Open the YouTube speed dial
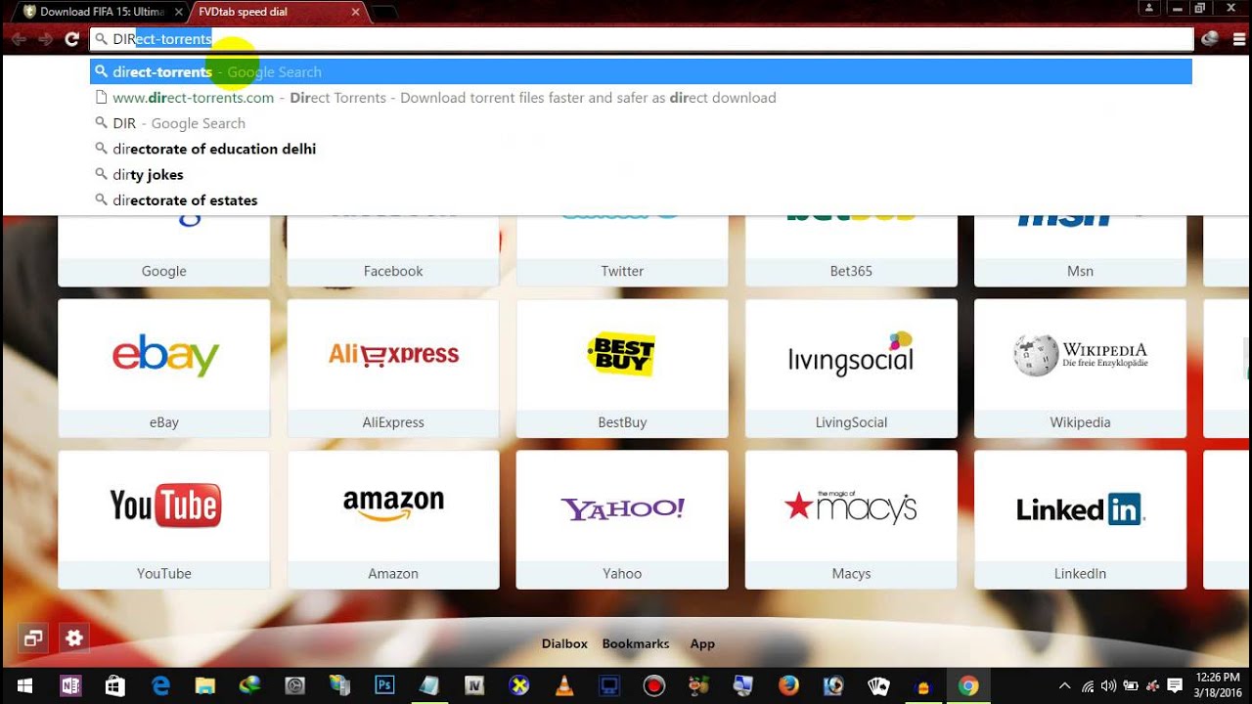 click(x=164, y=519)
